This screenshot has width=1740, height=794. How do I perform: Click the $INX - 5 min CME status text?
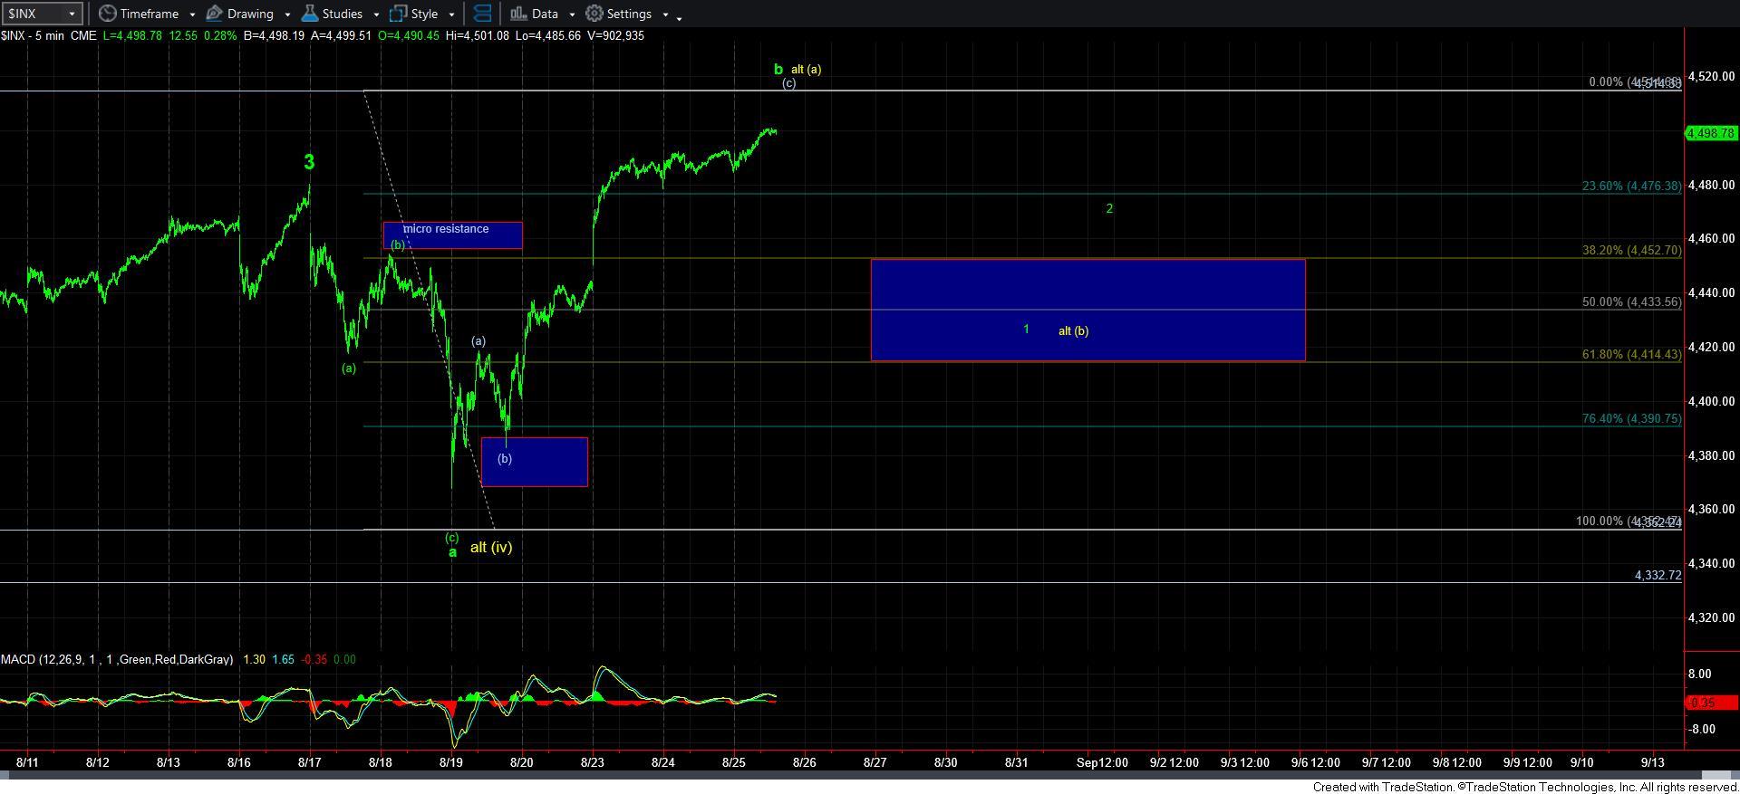point(48,35)
